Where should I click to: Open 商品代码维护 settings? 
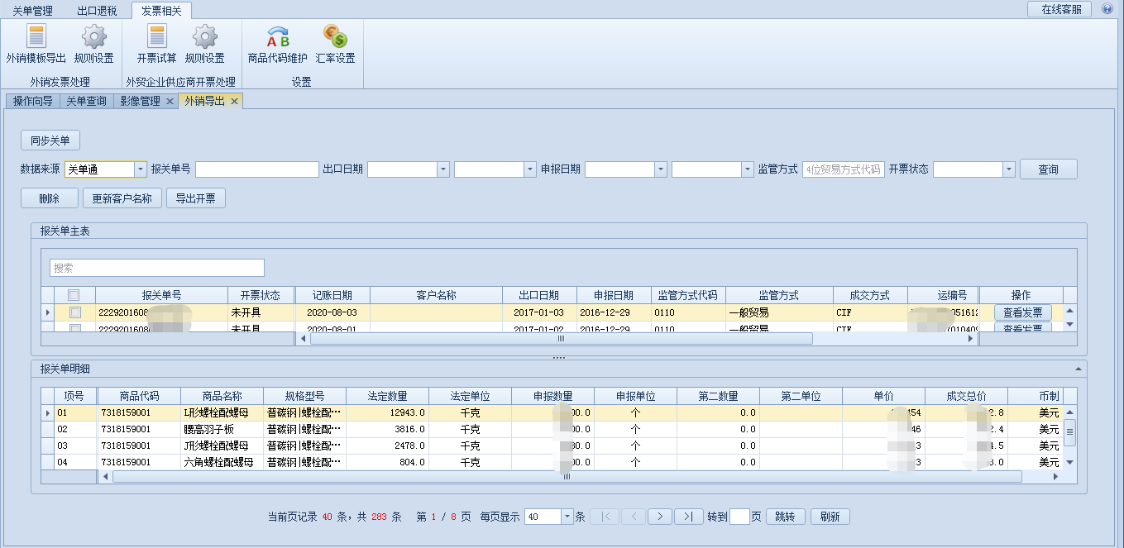pyautogui.click(x=278, y=44)
